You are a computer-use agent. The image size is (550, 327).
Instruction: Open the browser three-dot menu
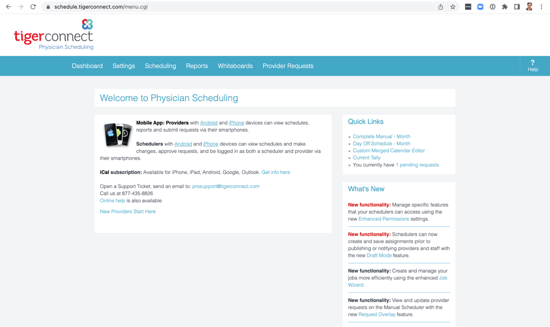click(541, 7)
